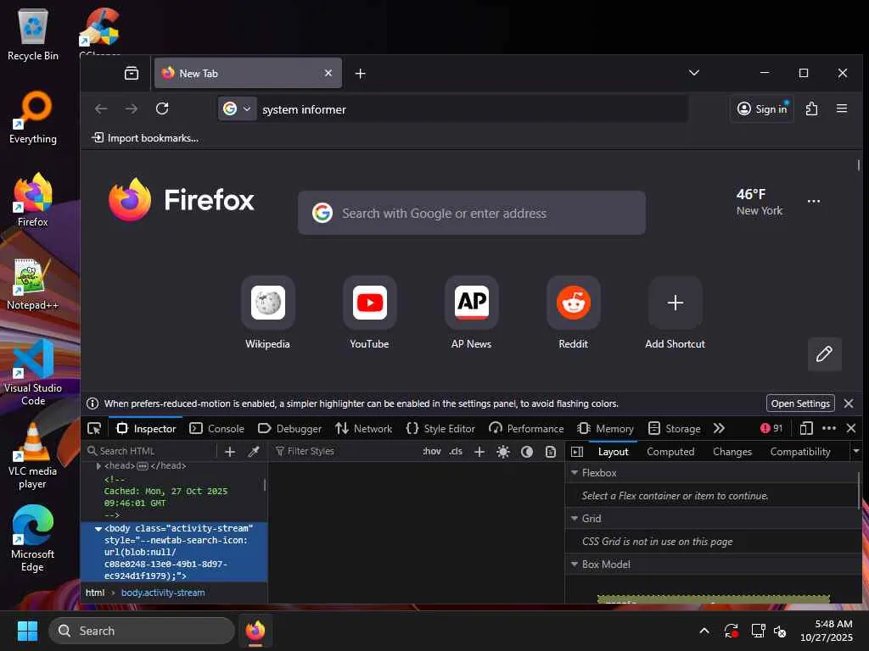Click the Filter Styles field
Image resolution: width=869 pixels, height=651 pixels.
coord(346,451)
